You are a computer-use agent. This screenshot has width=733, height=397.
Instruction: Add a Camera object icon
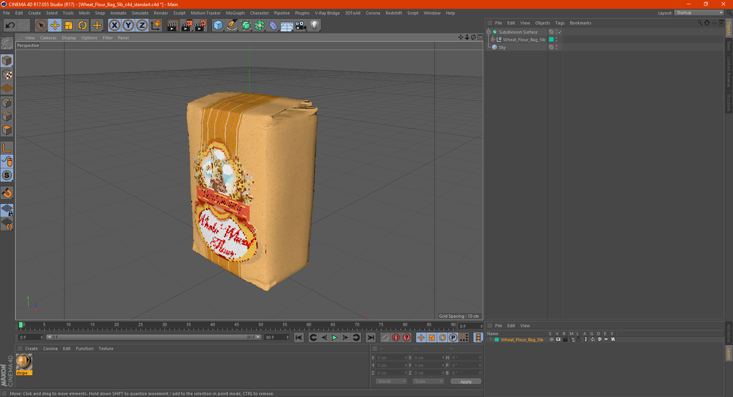tap(301, 26)
